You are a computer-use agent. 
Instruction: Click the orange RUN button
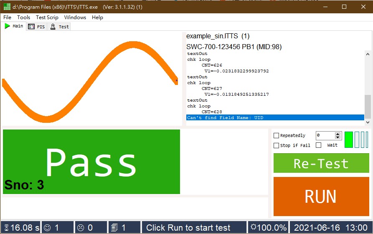tap(321, 197)
